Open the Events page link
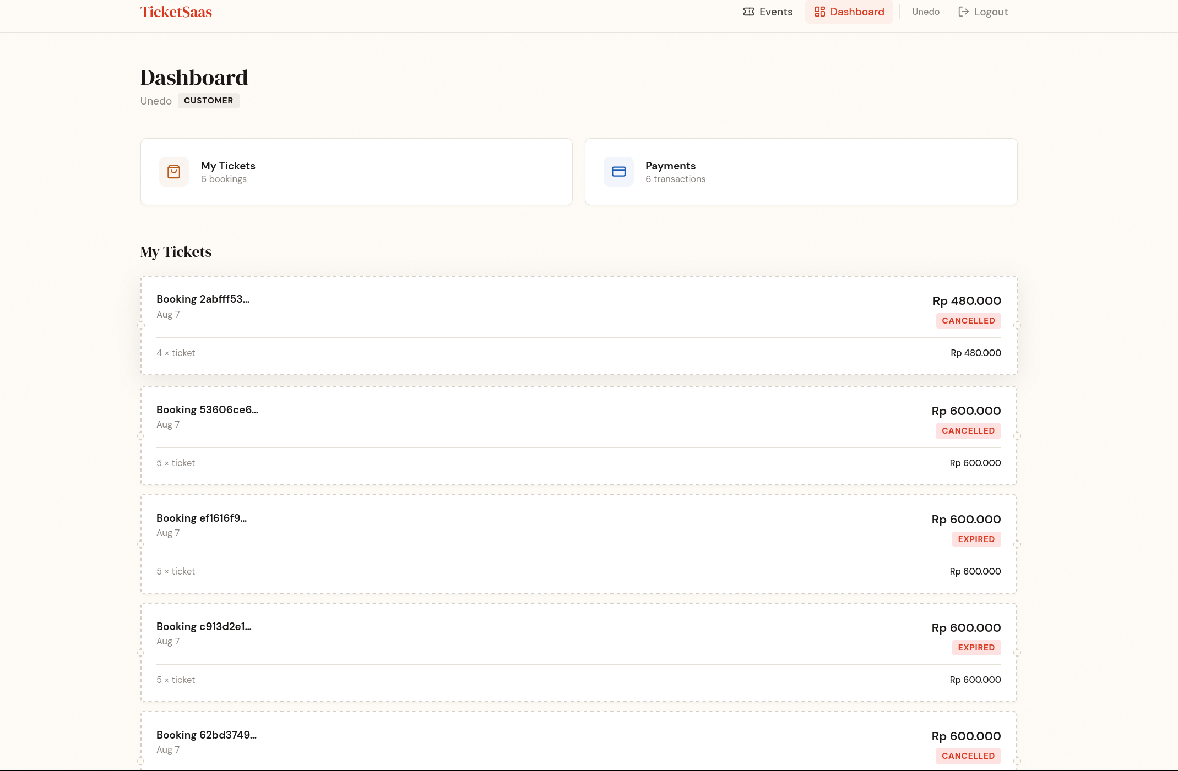 click(768, 12)
